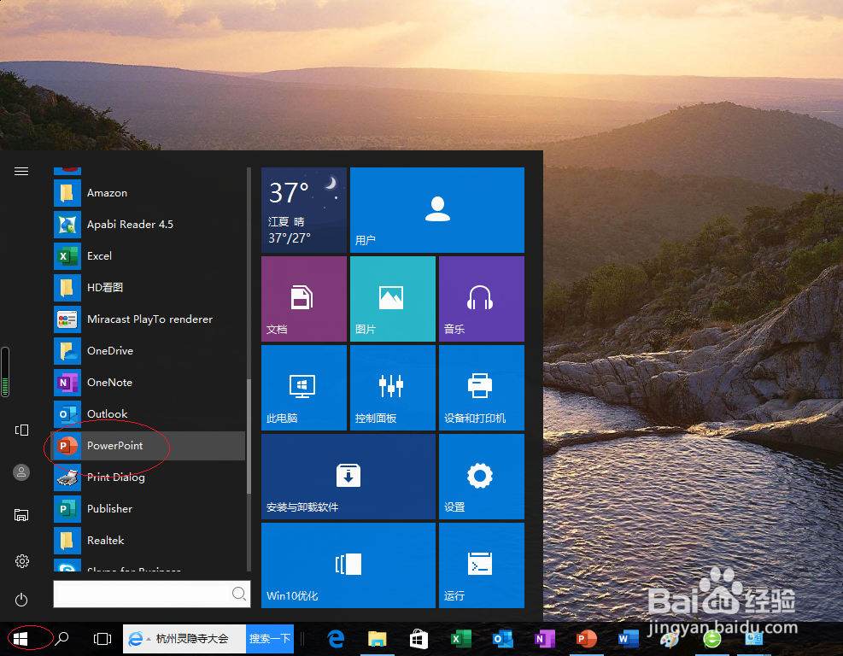Launch OneNote from the app list
843x656 pixels.
pos(149,383)
